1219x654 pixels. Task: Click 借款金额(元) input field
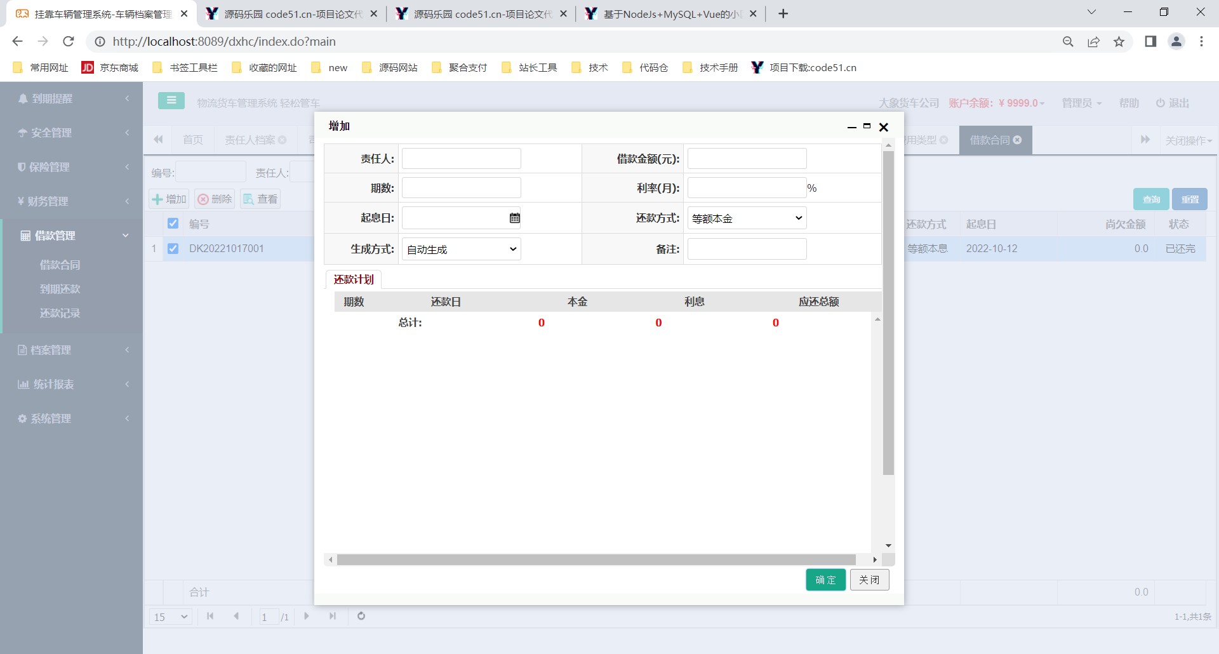coord(747,159)
